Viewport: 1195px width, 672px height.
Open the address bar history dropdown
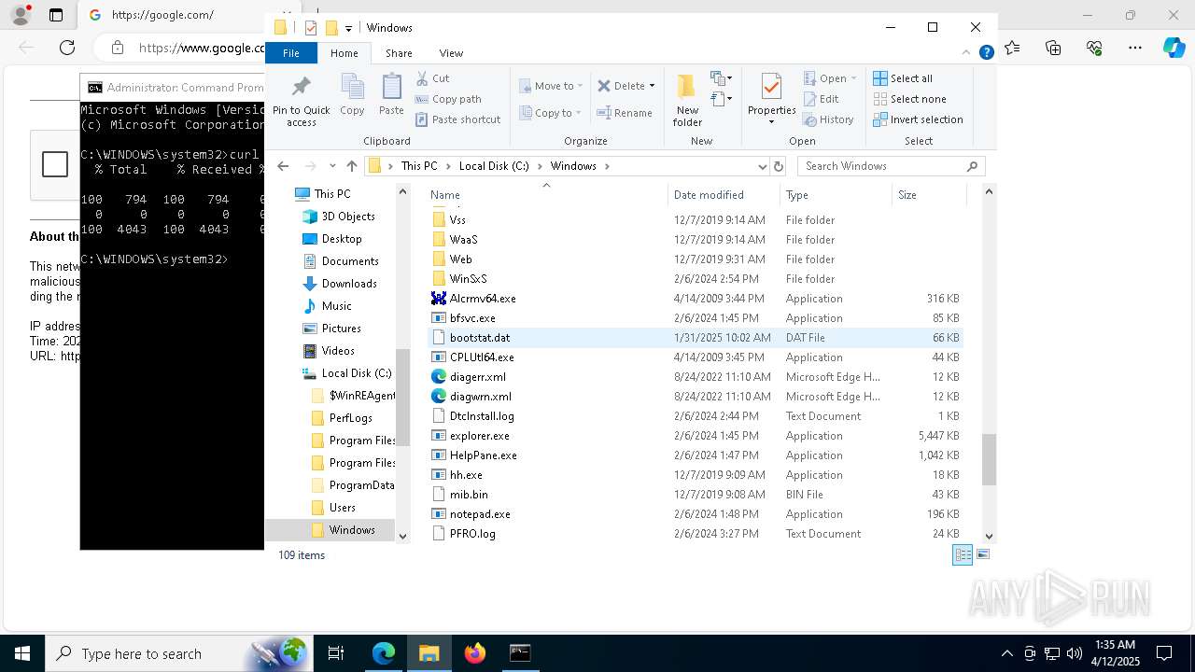pos(763,166)
